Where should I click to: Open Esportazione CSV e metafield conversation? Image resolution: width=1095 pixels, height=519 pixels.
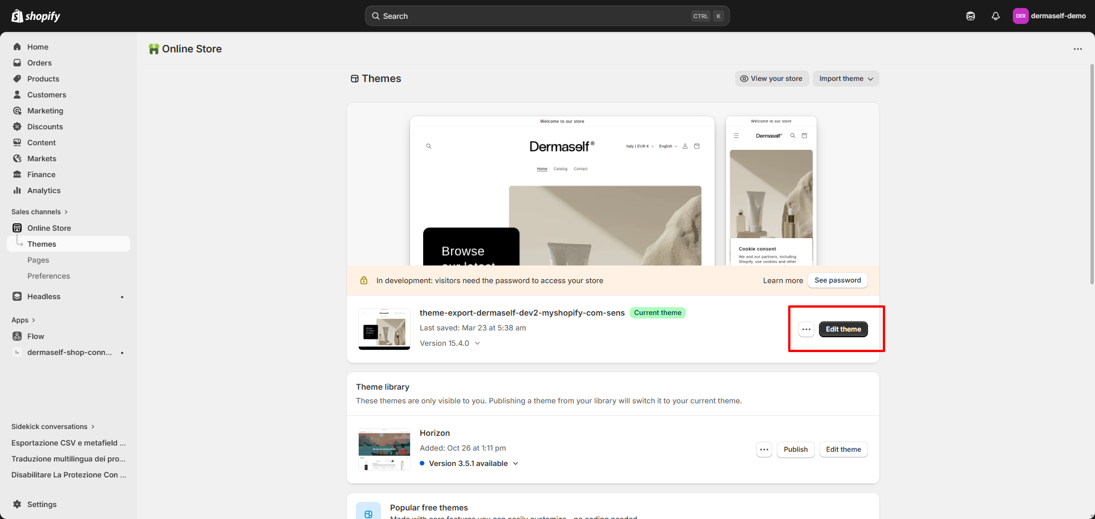68,443
